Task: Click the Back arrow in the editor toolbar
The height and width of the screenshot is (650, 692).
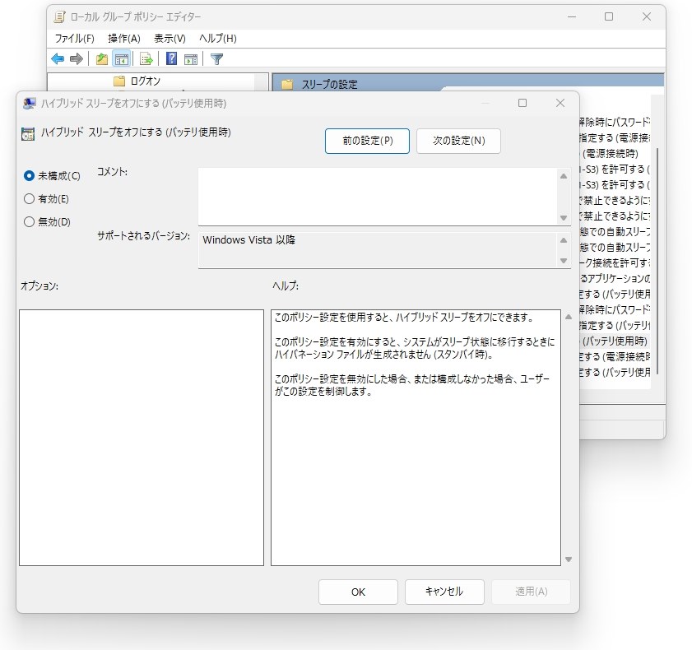Action: point(58,58)
